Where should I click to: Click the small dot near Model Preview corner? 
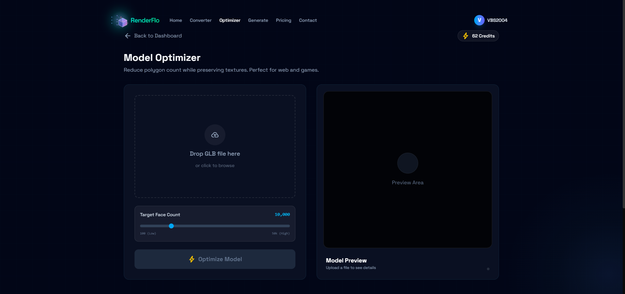pyautogui.click(x=488, y=269)
